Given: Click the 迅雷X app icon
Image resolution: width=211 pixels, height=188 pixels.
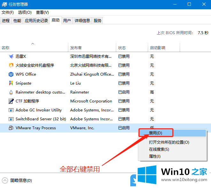Looking at the screenshot, I should [x=11, y=56].
